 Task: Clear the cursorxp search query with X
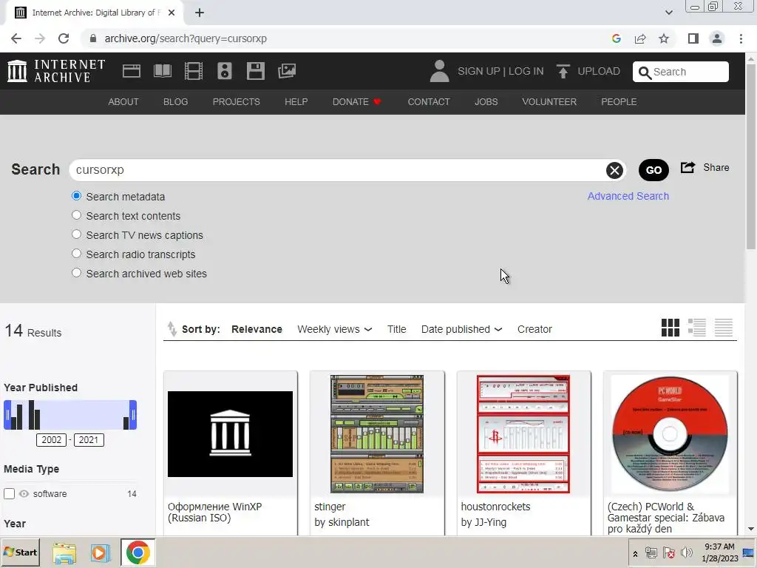(614, 171)
